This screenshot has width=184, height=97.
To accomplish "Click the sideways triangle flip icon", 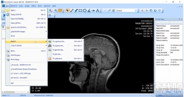I will pos(147,11).
